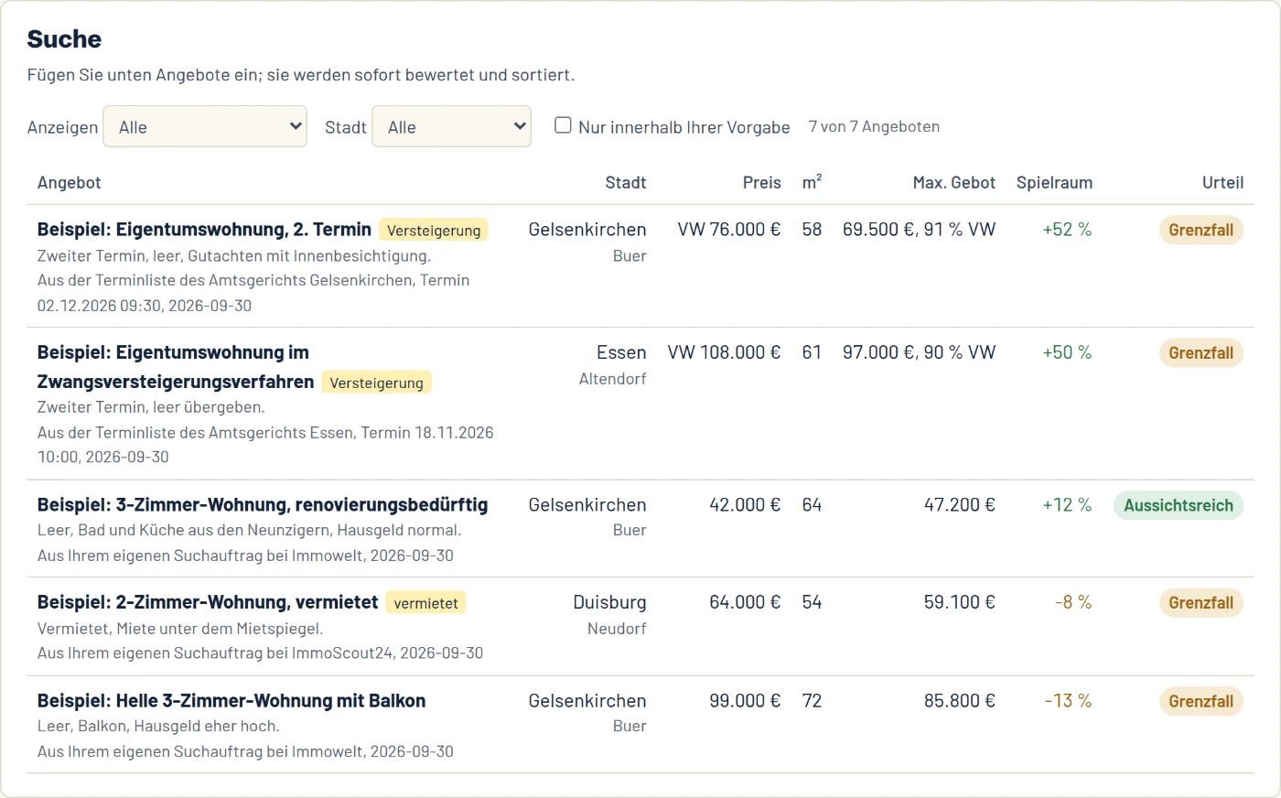Click the price '99.000 €'

point(745,701)
